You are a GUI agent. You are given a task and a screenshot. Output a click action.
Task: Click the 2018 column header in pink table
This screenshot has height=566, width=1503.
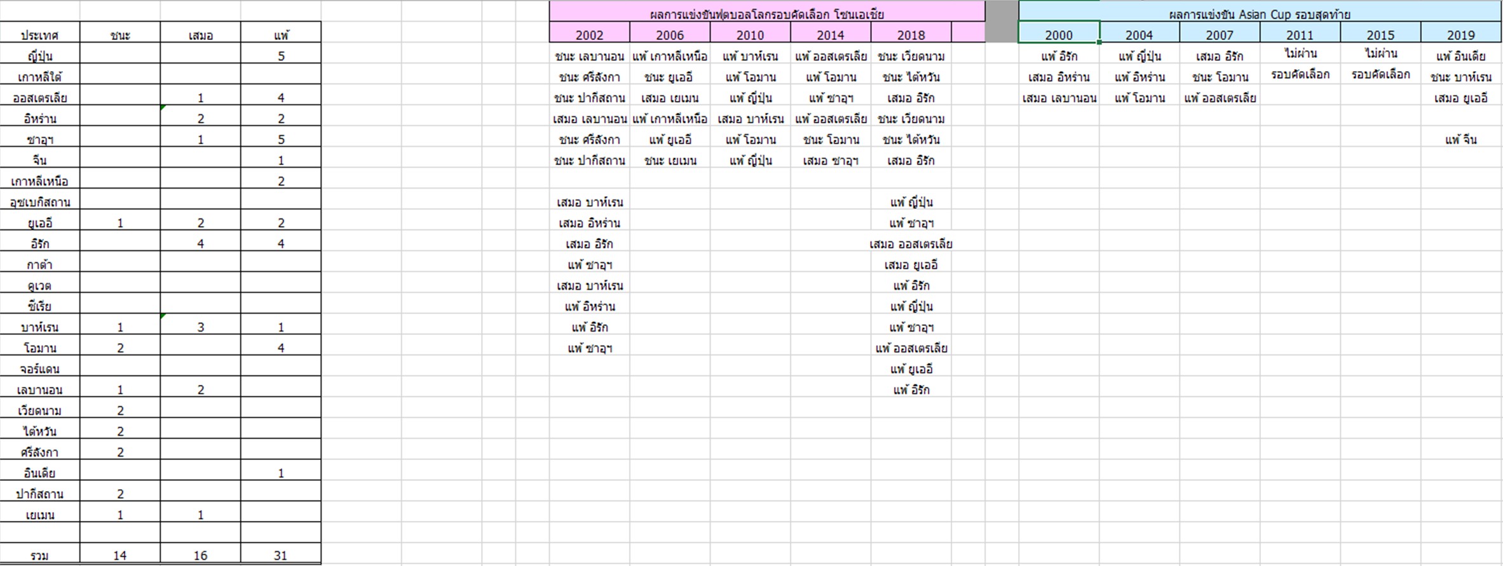911,35
